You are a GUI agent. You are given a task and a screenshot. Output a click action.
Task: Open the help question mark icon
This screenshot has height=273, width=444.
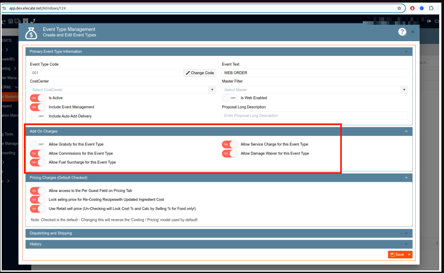tap(402, 32)
